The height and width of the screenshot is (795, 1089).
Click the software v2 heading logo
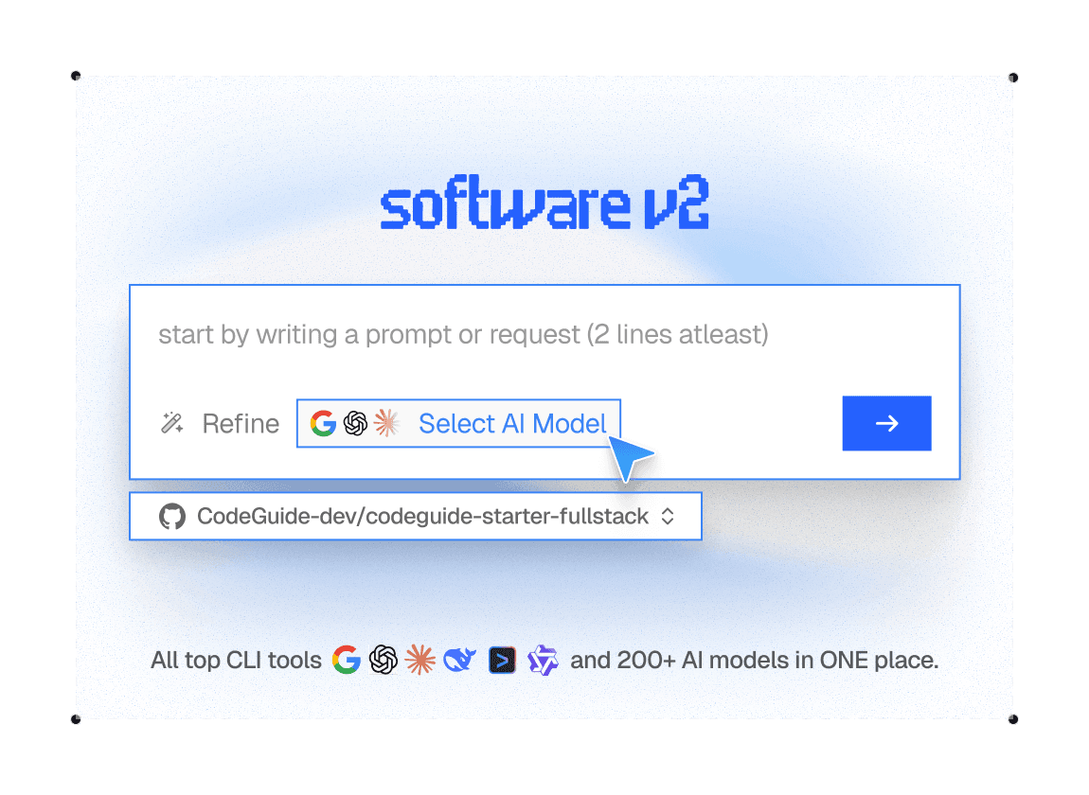(544, 203)
